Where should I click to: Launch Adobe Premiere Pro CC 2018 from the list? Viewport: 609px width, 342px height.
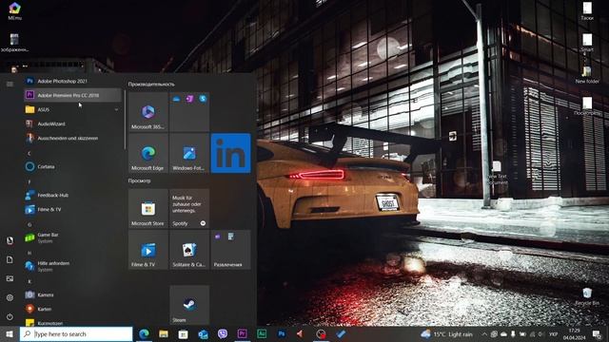click(x=72, y=95)
